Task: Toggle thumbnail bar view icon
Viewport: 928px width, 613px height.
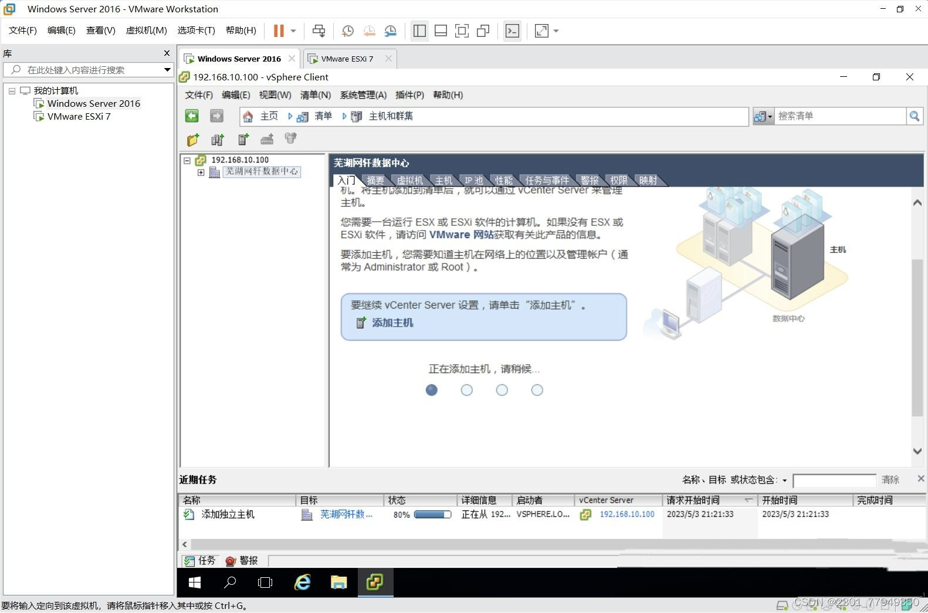Action: tap(441, 31)
